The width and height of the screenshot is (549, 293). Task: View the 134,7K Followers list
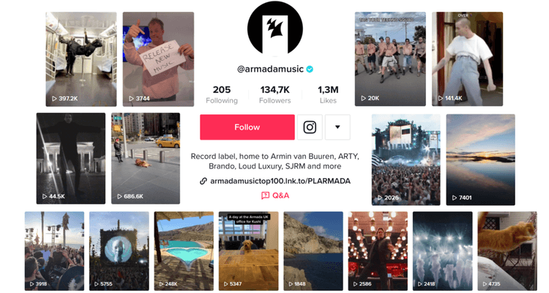coord(274,94)
